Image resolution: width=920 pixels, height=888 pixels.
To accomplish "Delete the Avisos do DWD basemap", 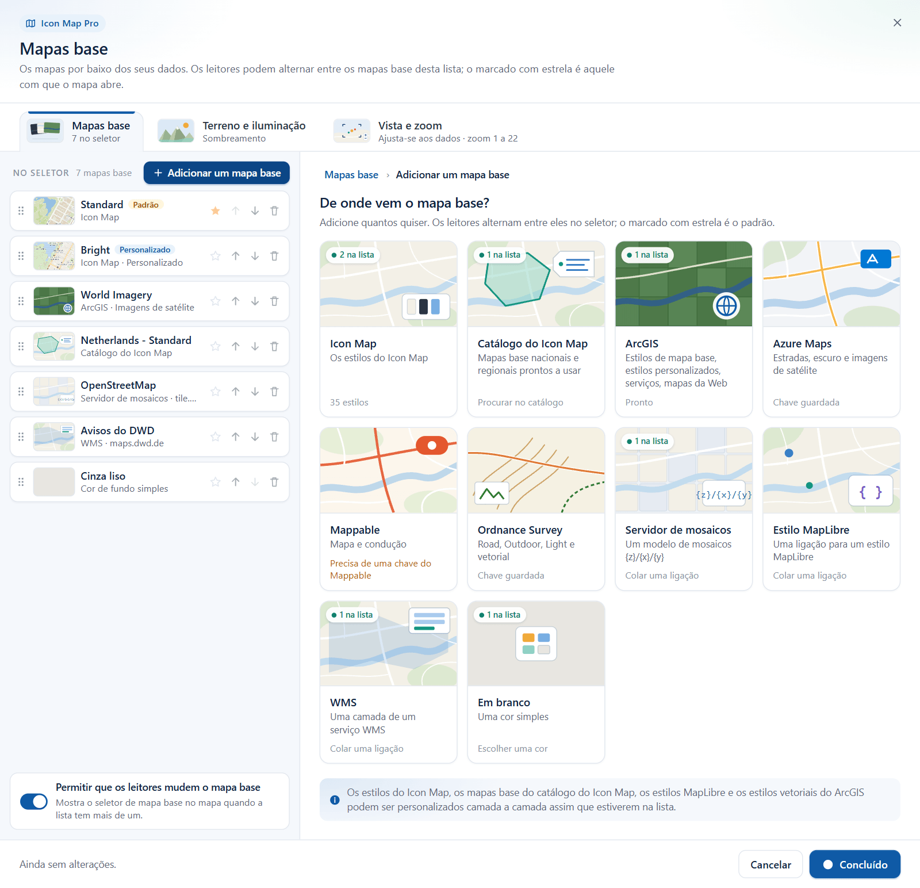I will (x=274, y=437).
